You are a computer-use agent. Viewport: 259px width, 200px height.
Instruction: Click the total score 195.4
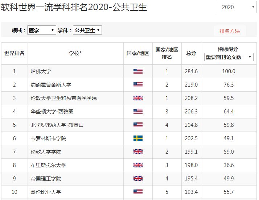click(x=191, y=178)
